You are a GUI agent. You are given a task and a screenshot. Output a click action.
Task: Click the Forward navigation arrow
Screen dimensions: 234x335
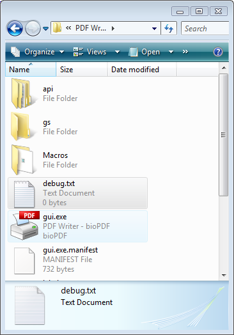[33, 28]
